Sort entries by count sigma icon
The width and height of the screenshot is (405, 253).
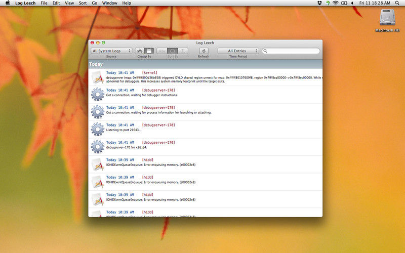click(183, 51)
